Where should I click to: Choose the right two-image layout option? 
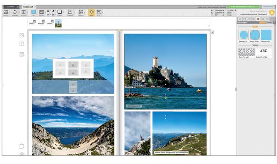point(86,68)
